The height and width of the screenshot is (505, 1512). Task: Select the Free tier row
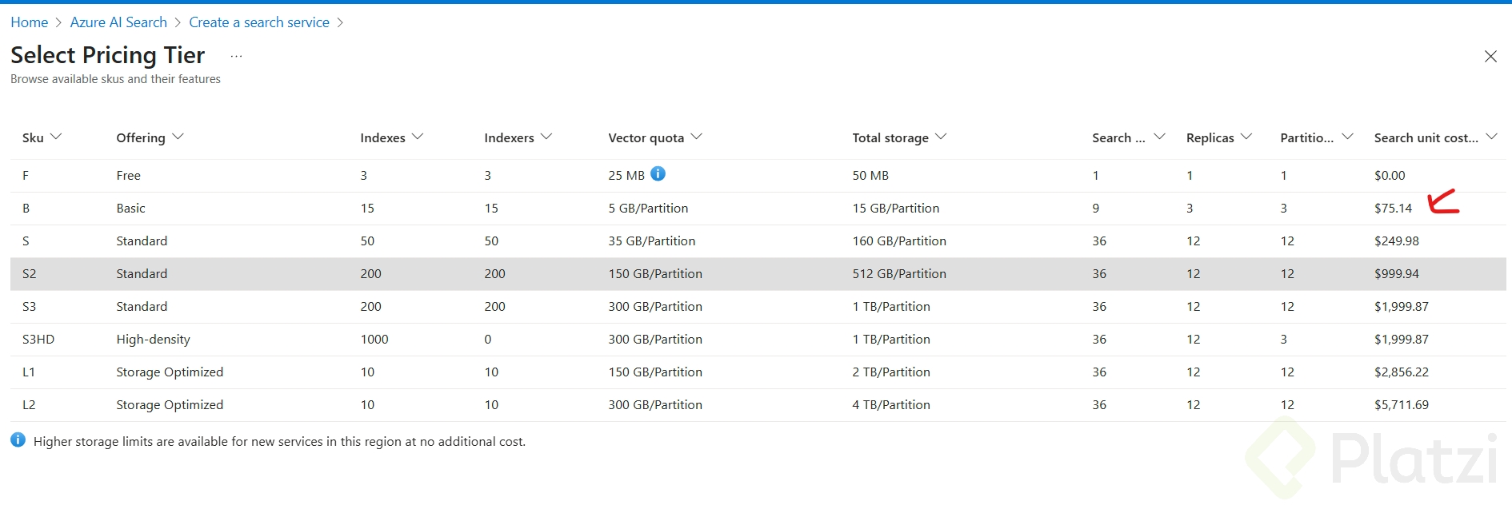(128, 176)
